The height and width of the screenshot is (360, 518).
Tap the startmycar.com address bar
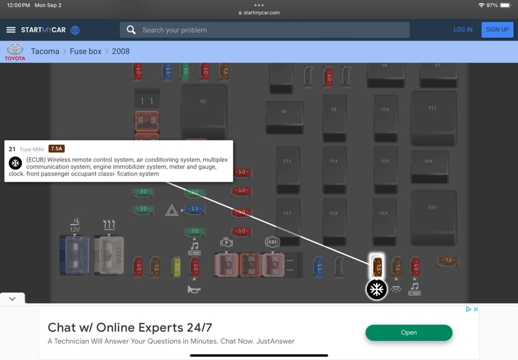coord(259,13)
